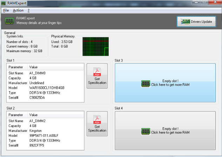Select the Model row in Slot 1
Viewport: 222px width, 157px height.
click(46, 88)
